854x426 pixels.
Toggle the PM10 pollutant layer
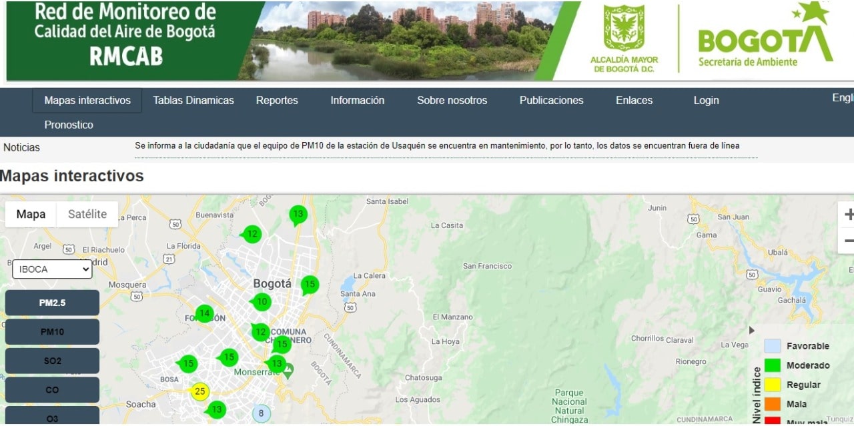(52, 332)
